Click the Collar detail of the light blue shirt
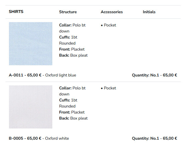Viewport: 185px width, 144px height. pos(72,28)
